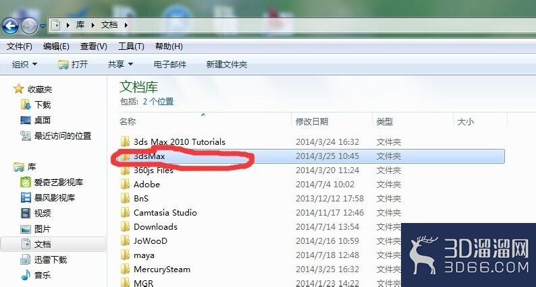Click the 电子邮件 toolbar button

[x=170, y=64]
